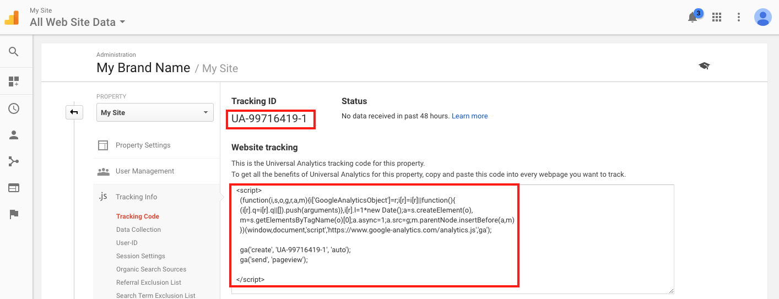The width and height of the screenshot is (779, 299).
Task: Open the My Site property dropdown
Action: [x=155, y=112]
